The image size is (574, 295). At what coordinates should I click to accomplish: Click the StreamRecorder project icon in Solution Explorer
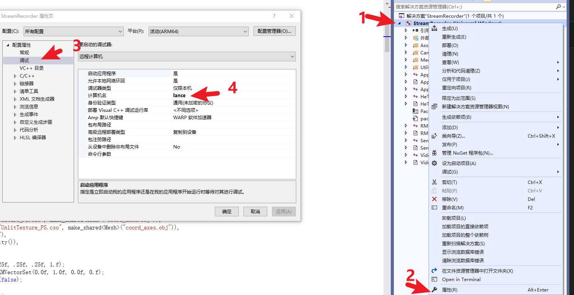tap(409, 24)
